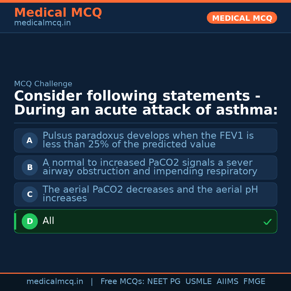Click the letter C circle badge
The width and height of the screenshot is (291, 291).
[30, 194]
